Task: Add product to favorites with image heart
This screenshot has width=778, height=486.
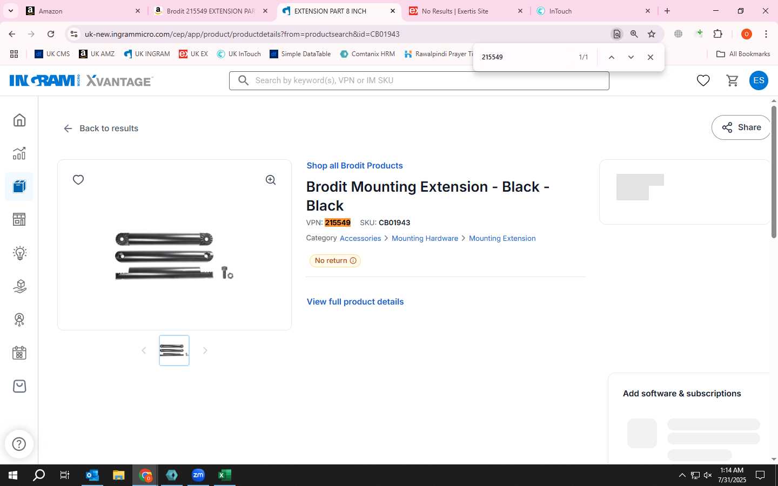Action: (x=78, y=180)
